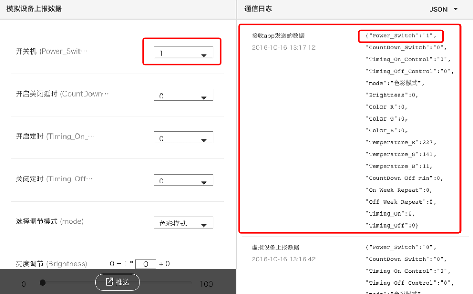473x294 pixels.
Task: Click the external-link icon on 推送 button
Action: [109, 282]
